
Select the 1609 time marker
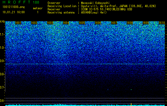(145, 23)
